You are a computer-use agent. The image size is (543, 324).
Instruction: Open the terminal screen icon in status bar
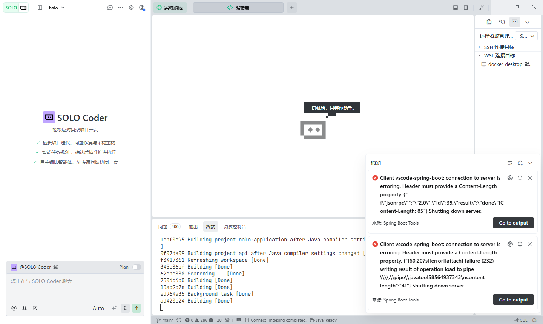[x=239, y=320]
